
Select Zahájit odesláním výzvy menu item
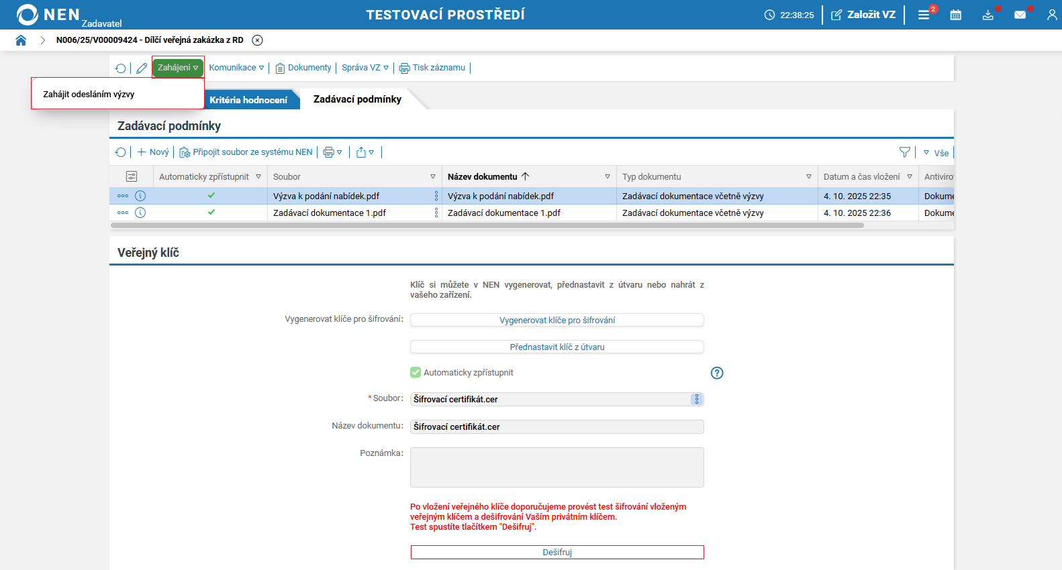coord(89,95)
